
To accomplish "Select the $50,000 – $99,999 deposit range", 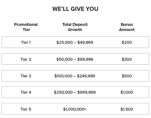I will point(75,59).
